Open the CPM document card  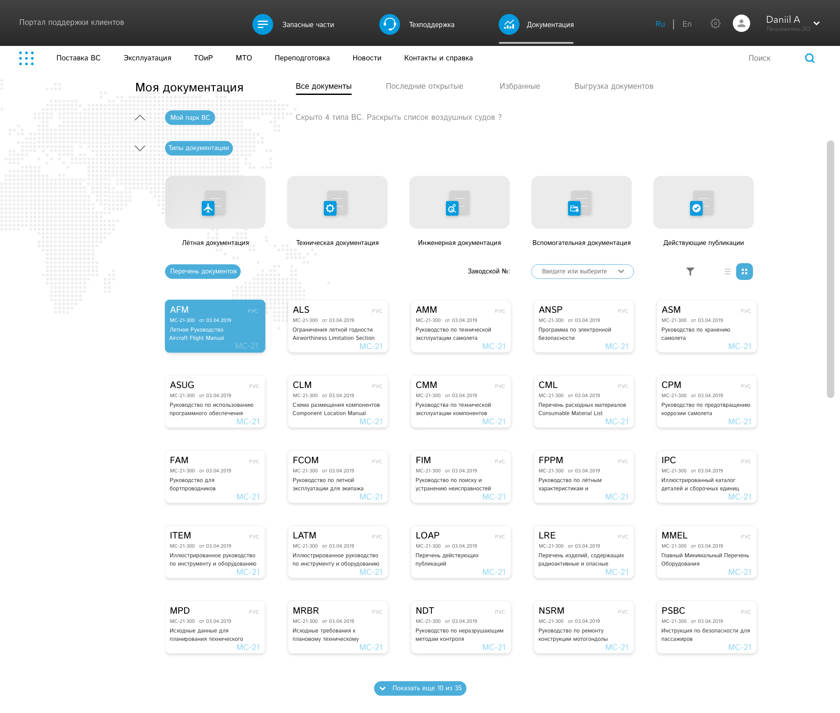tap(707, 401)
